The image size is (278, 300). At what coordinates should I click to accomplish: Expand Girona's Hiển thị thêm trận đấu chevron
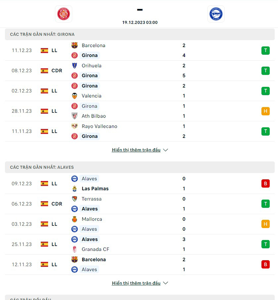click(165, 150)
